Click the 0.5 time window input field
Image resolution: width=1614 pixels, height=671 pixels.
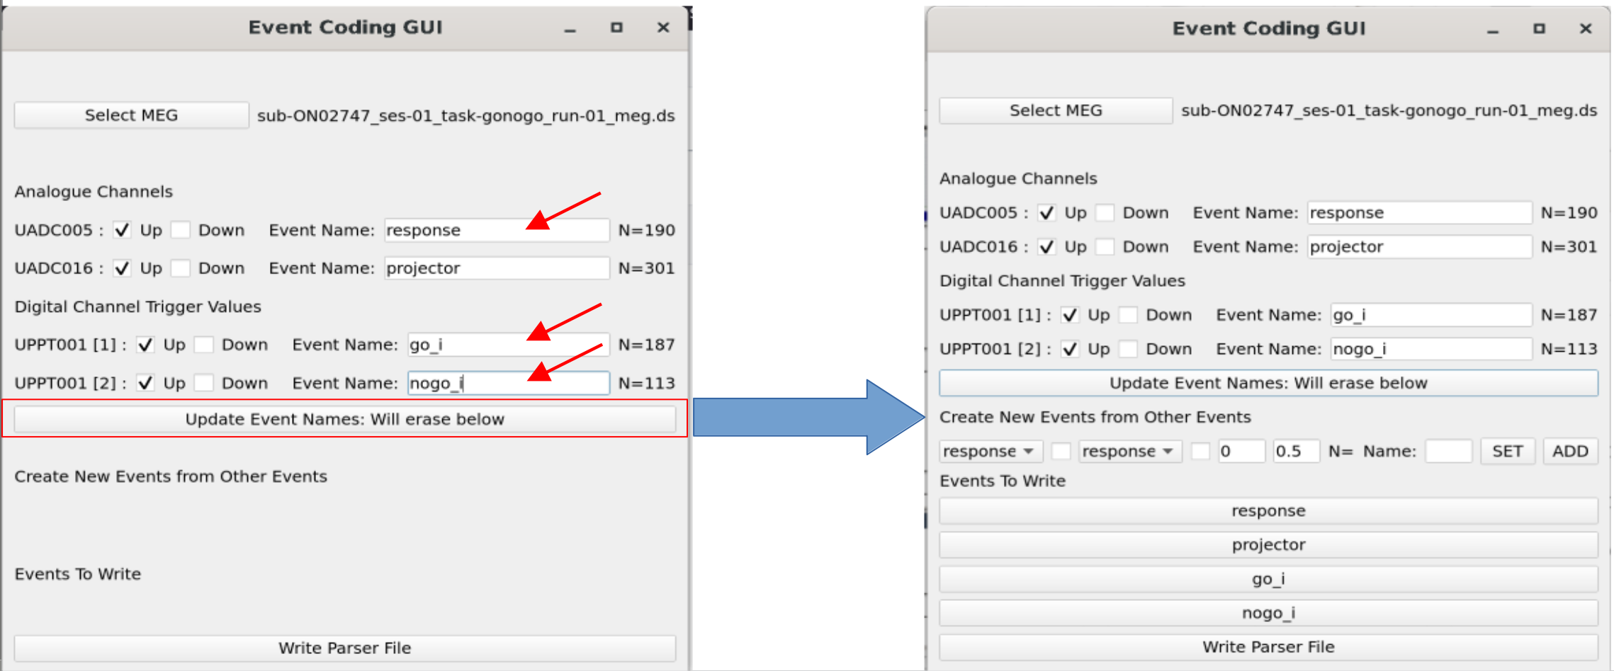coord(1295,452)
